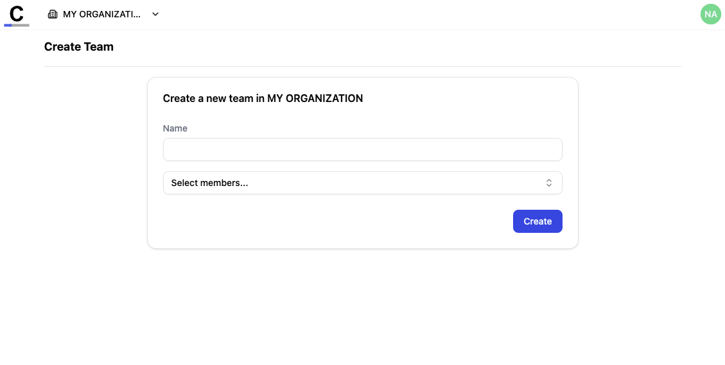Image resolution: width=725 pixels, height=365 pixels.
Task: Click the building icon beside organization name
Action: (x=53, y=14)
